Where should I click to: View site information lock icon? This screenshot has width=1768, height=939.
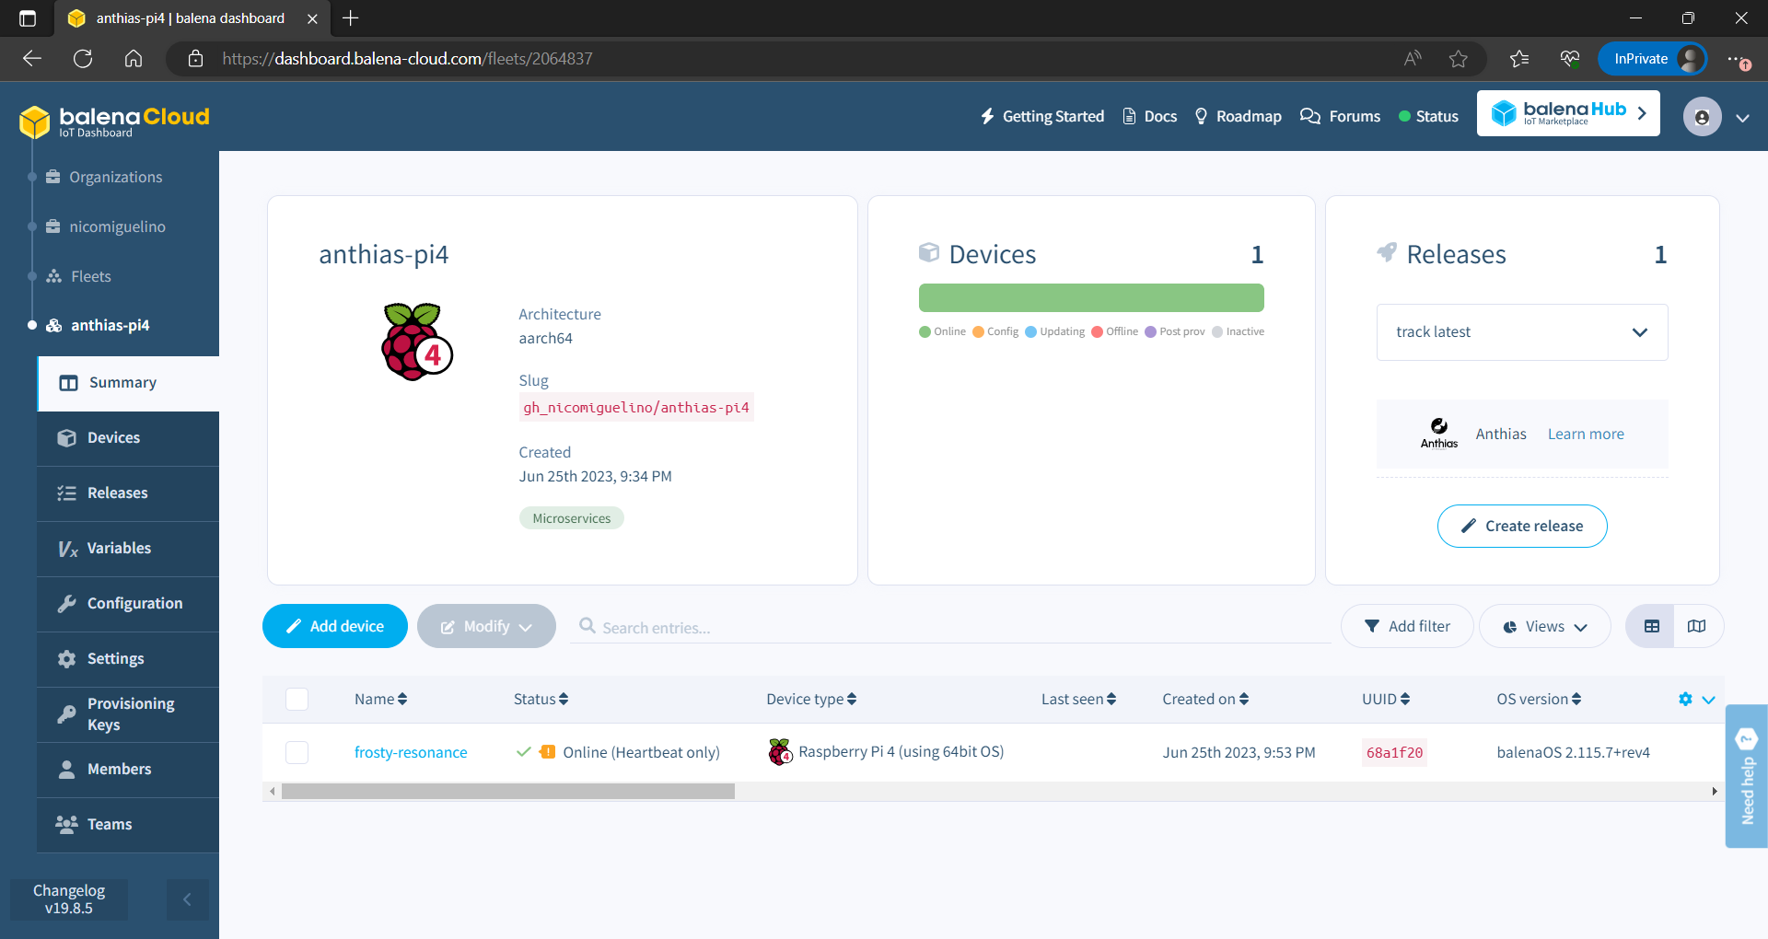(195, 59)
